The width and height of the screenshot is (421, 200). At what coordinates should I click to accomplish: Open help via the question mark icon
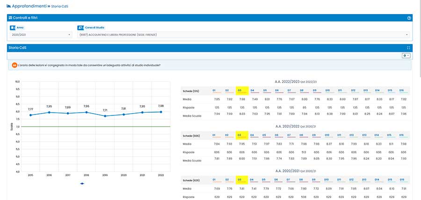pyautogui.click(x=409, y=18)
